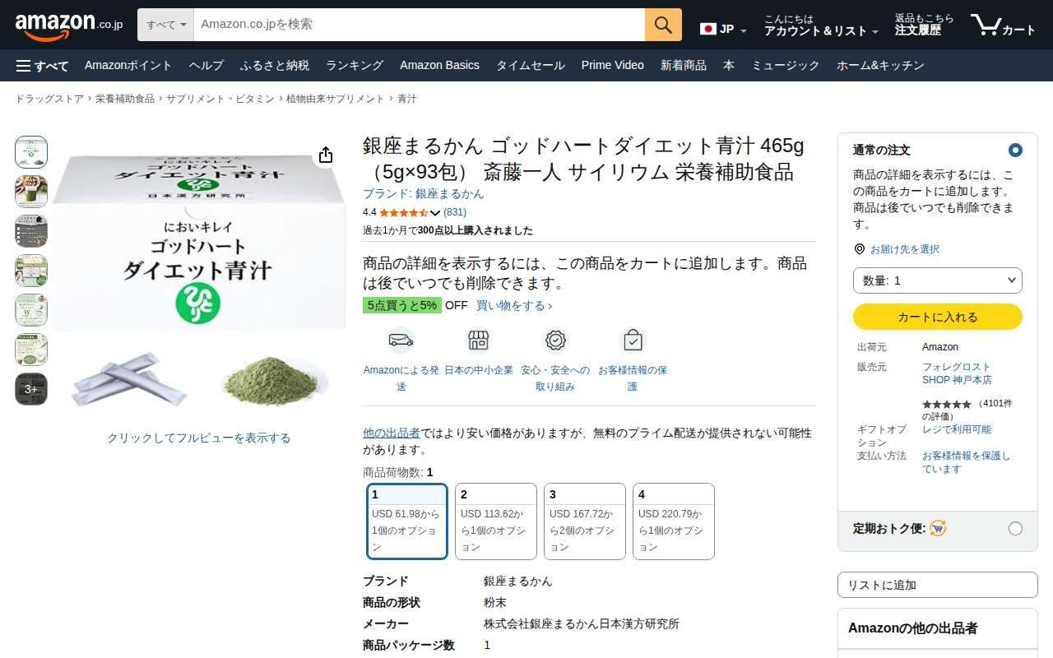
Task: Open Amazon Basics in navigation bar
Action: click(x=439, y=66)
